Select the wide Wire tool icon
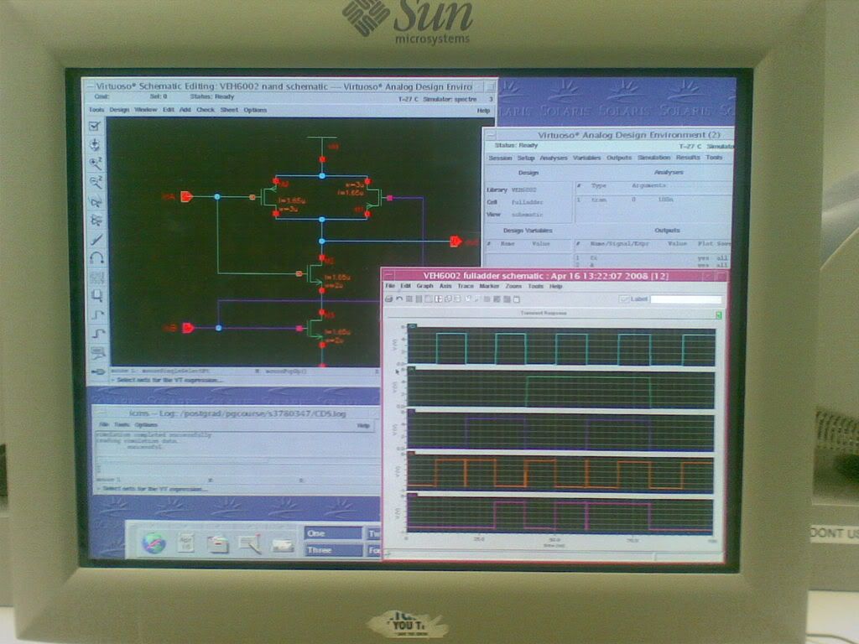Screen dimensions: 859x644 (x=98, y=334)
